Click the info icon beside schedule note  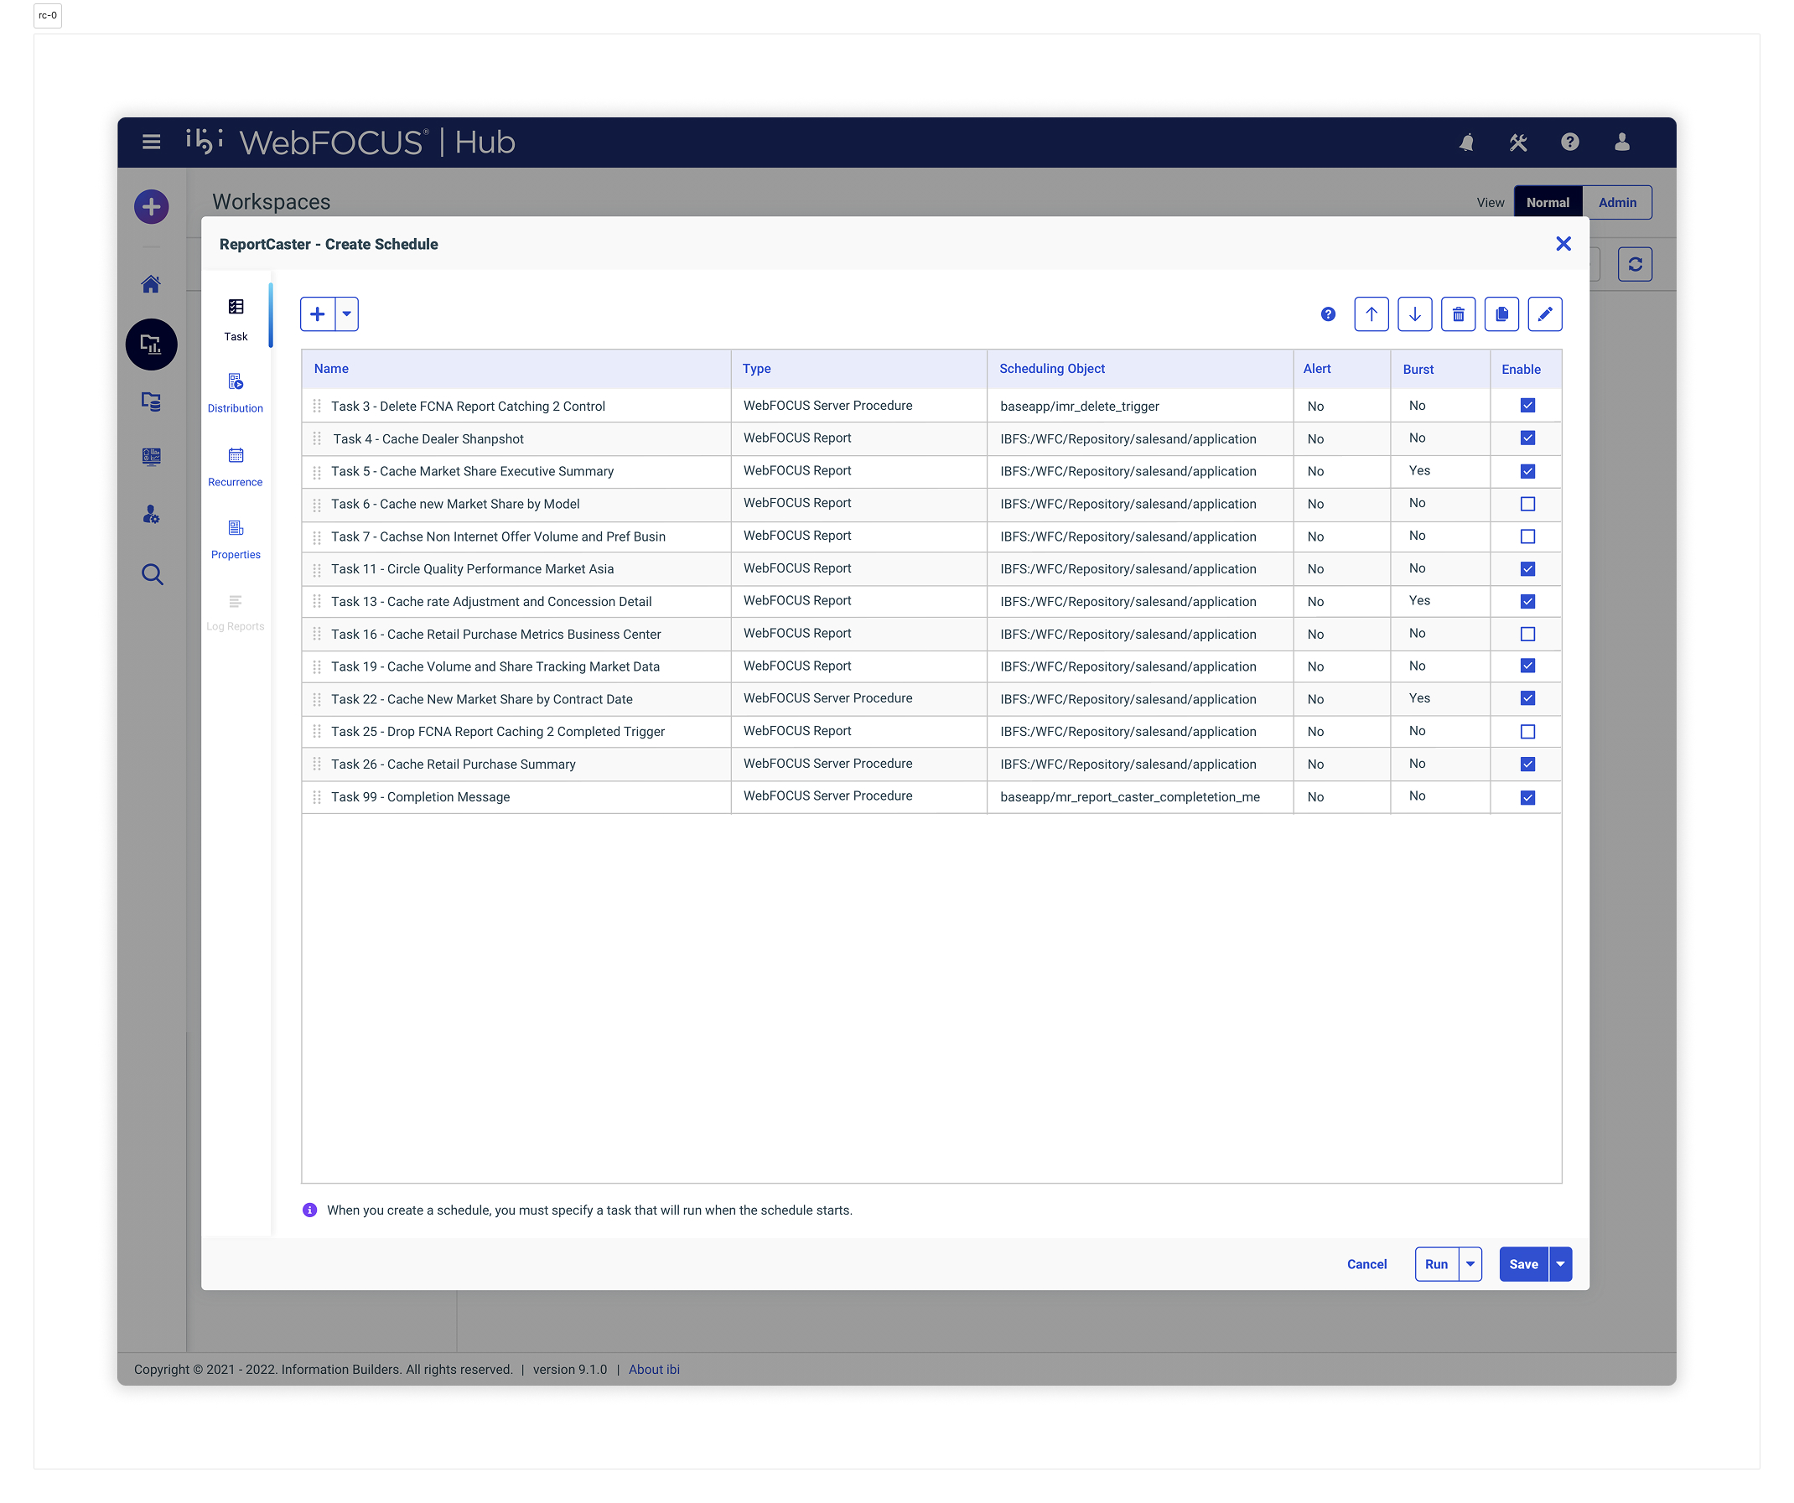[310, 1210]
